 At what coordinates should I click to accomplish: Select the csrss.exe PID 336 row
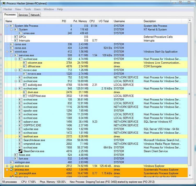click(x=96, y=44)
